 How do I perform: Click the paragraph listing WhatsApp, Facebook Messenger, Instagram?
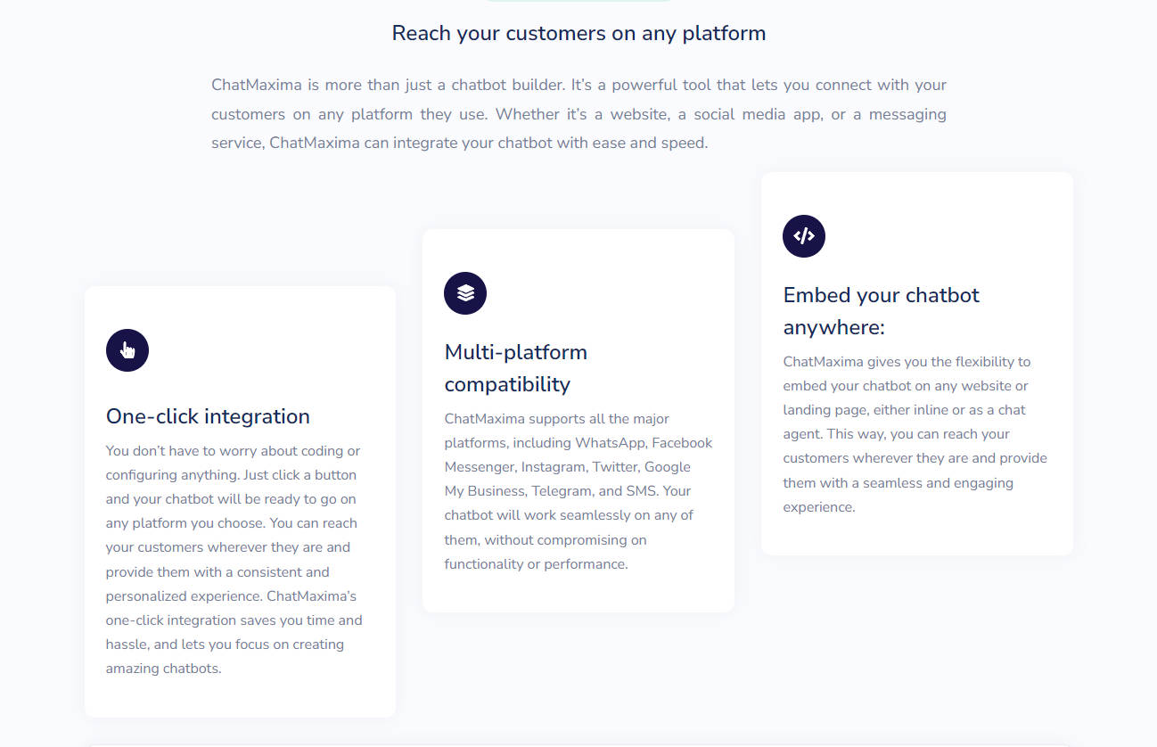coord(578,491)
